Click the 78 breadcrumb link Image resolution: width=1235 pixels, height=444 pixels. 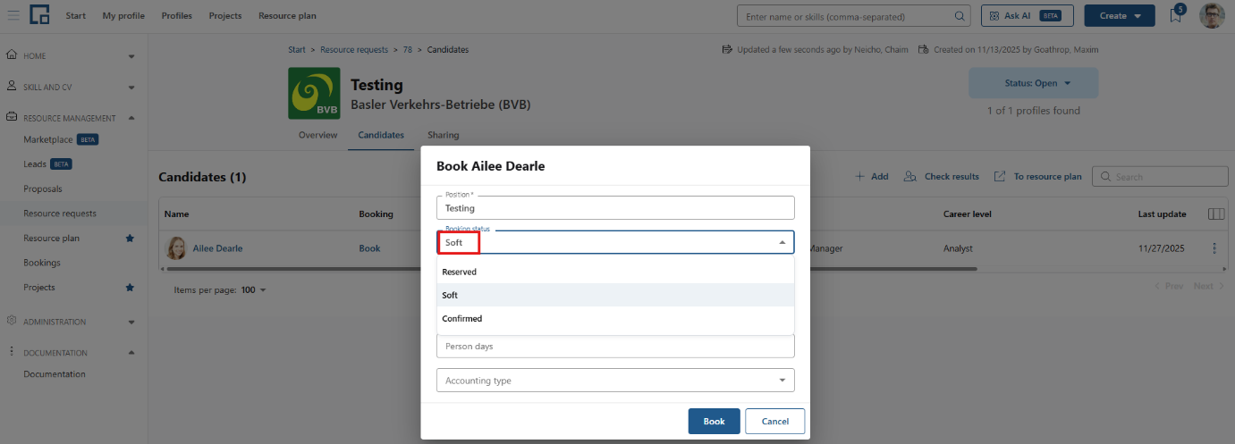pos(407,50)
